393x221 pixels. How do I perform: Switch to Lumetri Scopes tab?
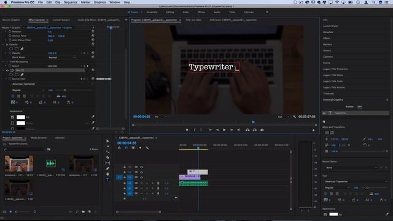click(x=61, y=20)
